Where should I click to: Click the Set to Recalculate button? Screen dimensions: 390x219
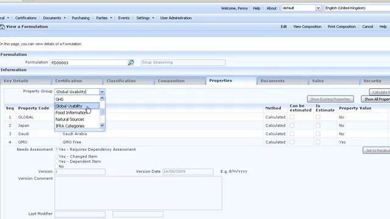377,150
